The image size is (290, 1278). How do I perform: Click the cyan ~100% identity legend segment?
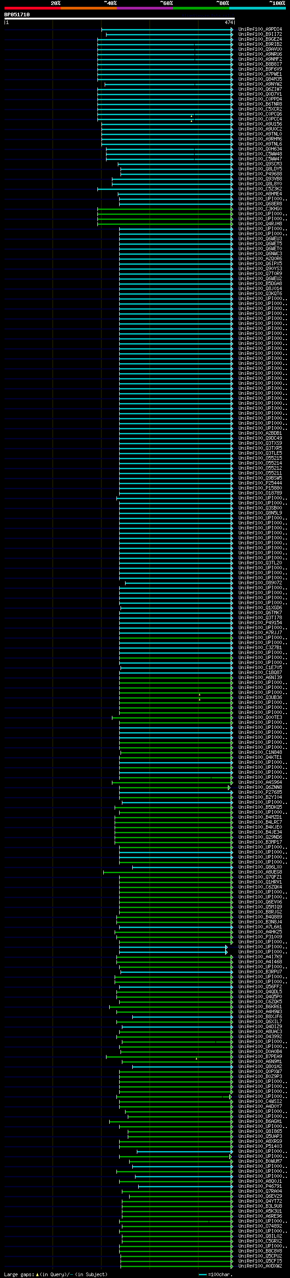(x=257, y=9)
